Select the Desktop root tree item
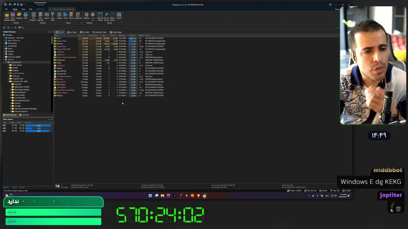The height and width of the screenshot is (229, 408). 9,35
